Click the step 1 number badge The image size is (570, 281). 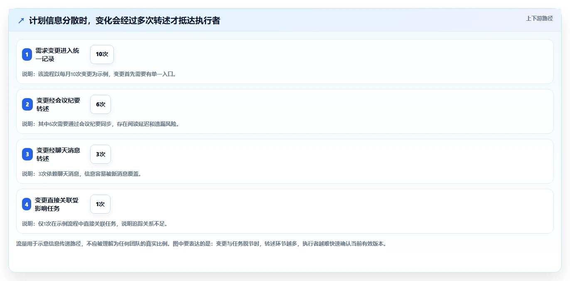pos(27,54)
